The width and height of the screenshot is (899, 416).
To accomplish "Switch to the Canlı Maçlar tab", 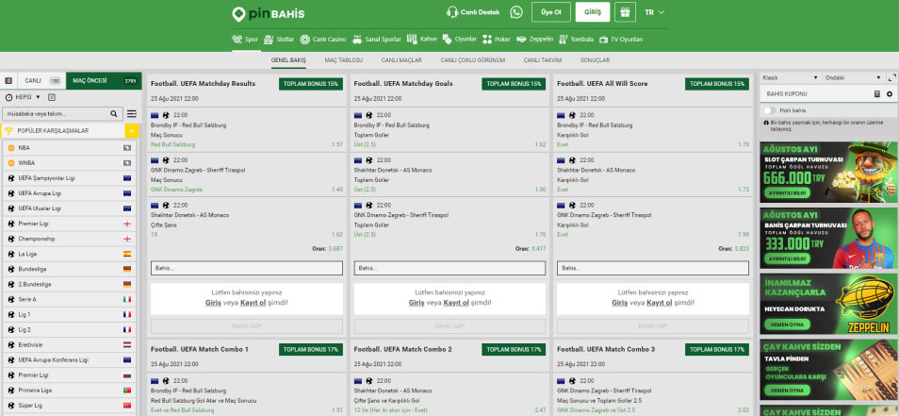I will [x=401, y=60].
